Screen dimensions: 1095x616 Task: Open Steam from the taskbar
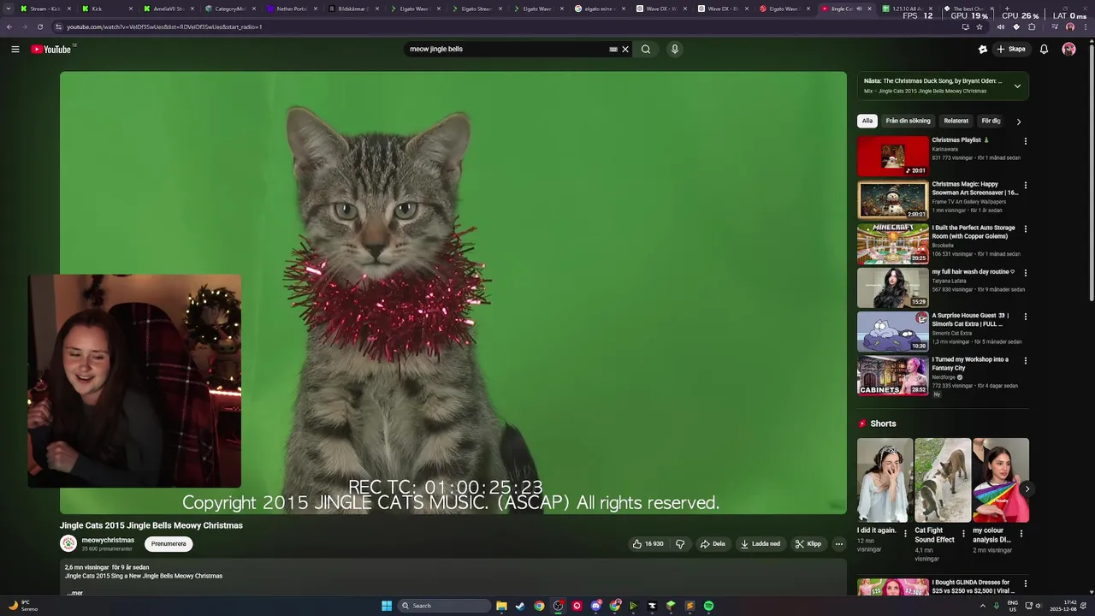click(x=520, y=606)
